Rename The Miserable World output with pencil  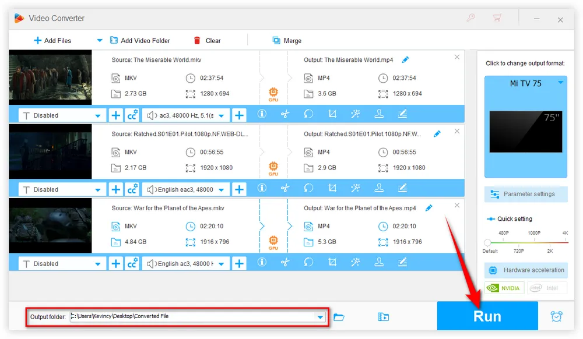click(x=405, y=59)
